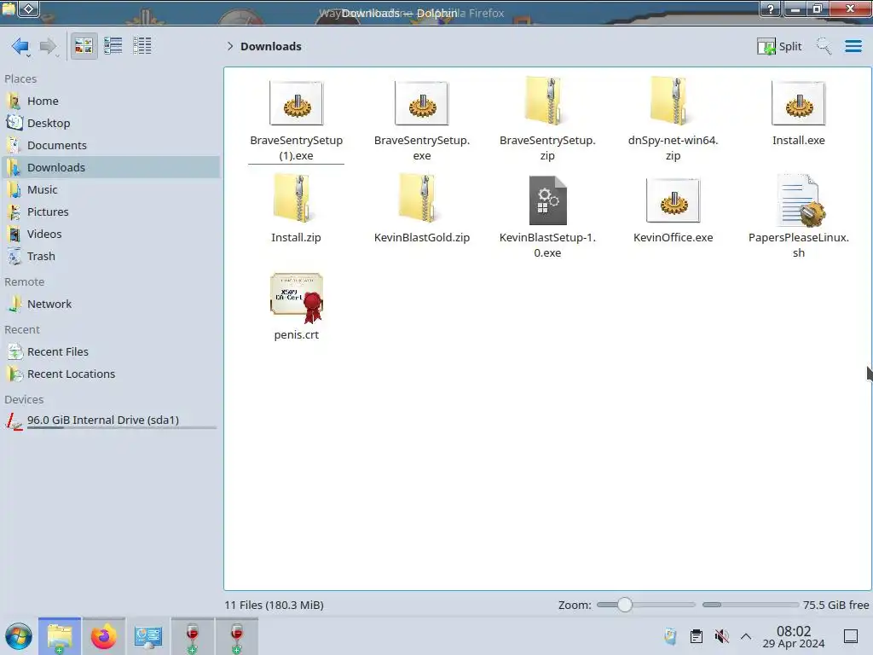Viewport: 873px width, 655px height.
Task: Select PapersPleaseLinux.sh script icon
Action: click(800, 200)
